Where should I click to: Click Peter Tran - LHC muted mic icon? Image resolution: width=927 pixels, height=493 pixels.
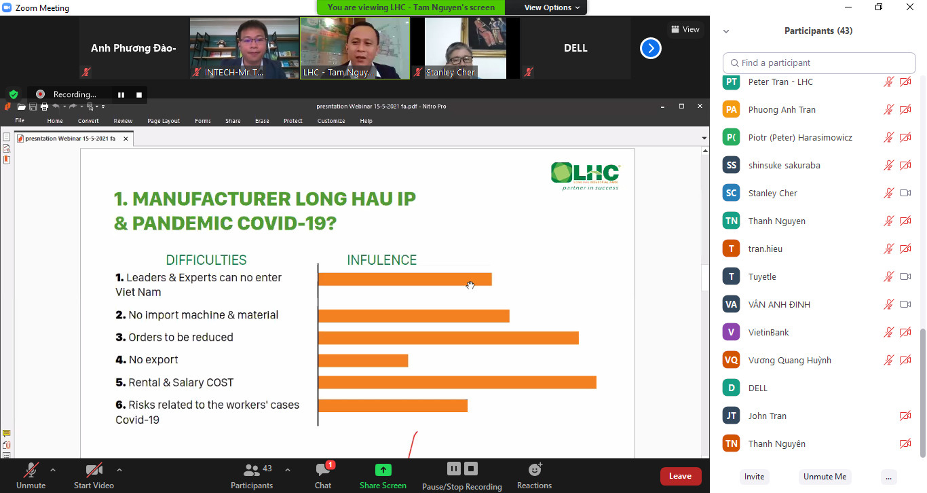pos(888,81)
